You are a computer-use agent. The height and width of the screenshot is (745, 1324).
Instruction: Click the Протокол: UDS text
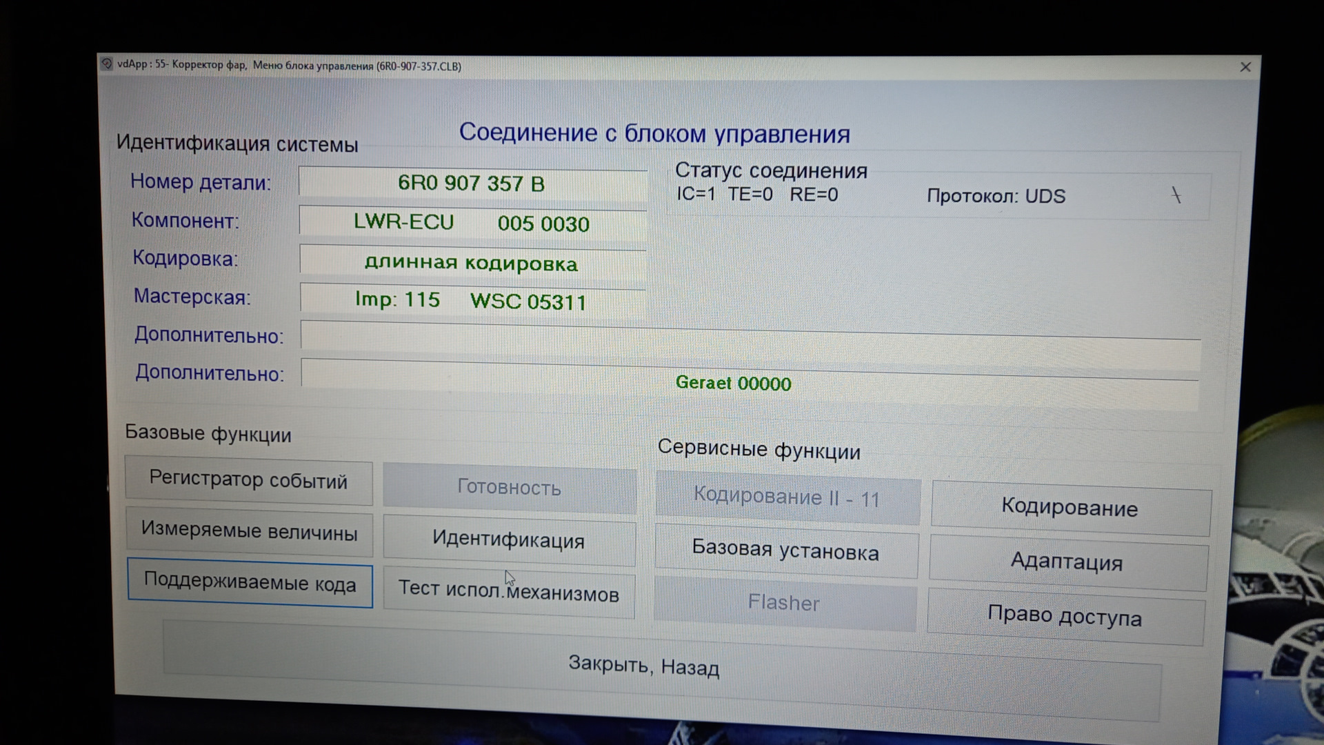996,197
